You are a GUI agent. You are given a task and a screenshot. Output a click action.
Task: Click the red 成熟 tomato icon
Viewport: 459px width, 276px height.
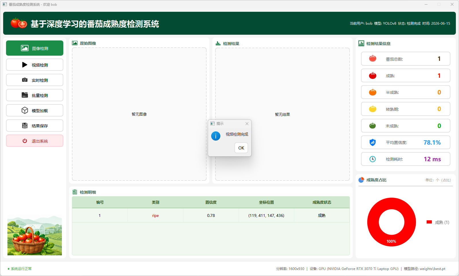[372, 75]
